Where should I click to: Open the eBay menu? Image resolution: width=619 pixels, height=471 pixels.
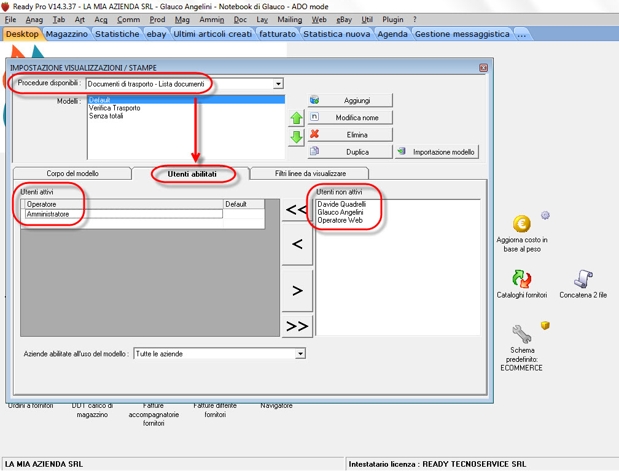point(344,19)
